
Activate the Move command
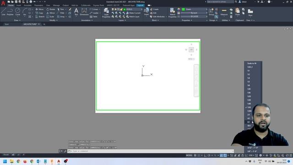click(x=39, y=9)
